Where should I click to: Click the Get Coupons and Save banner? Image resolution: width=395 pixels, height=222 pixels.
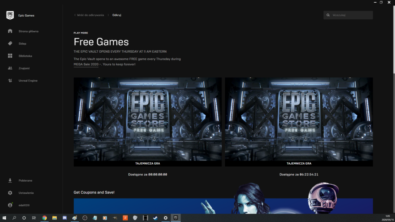tap(223, 206)
